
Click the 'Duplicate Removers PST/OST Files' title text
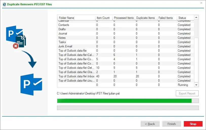pos(29,4)
